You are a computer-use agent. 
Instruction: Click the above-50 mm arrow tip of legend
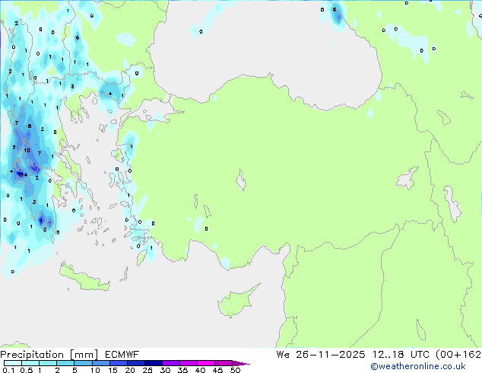[241, 363]
